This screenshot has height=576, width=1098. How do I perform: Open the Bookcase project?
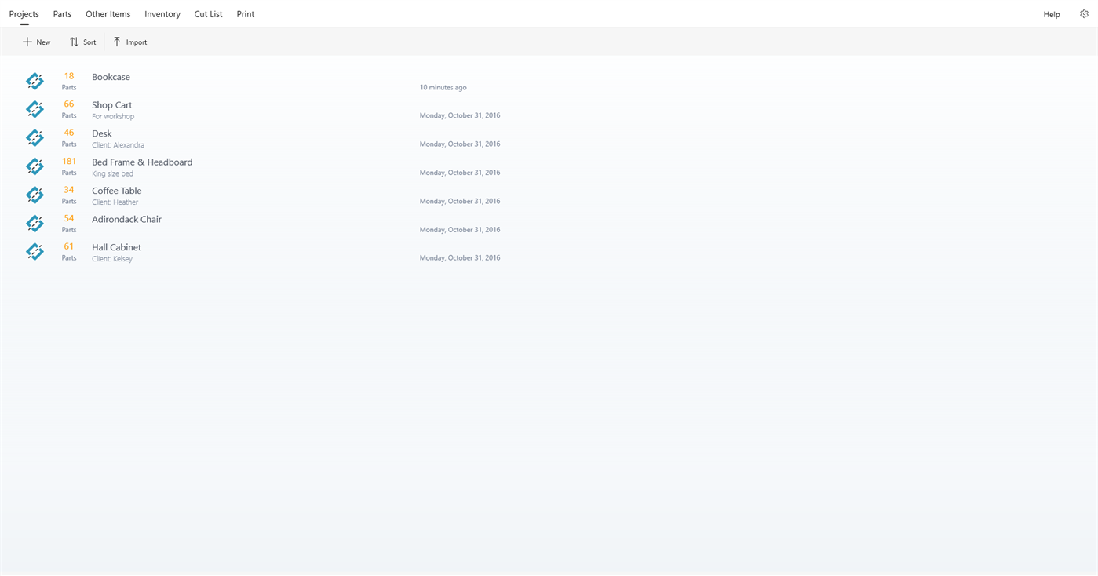pyautogui.click(x=111, y=77)
